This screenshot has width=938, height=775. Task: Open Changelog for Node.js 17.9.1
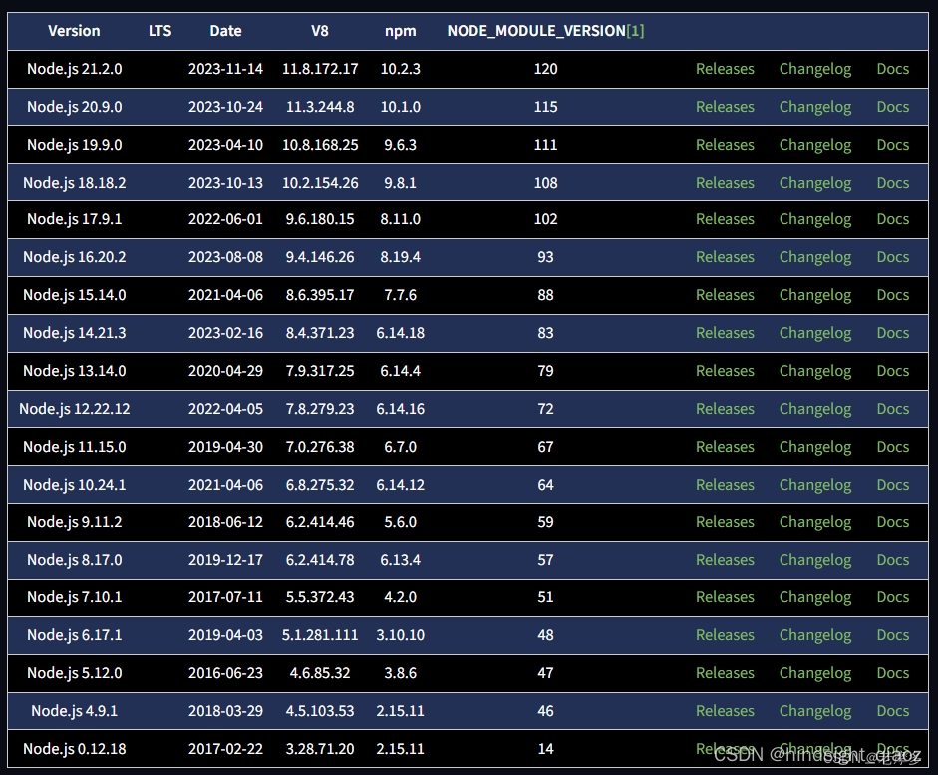coord(814,219)
